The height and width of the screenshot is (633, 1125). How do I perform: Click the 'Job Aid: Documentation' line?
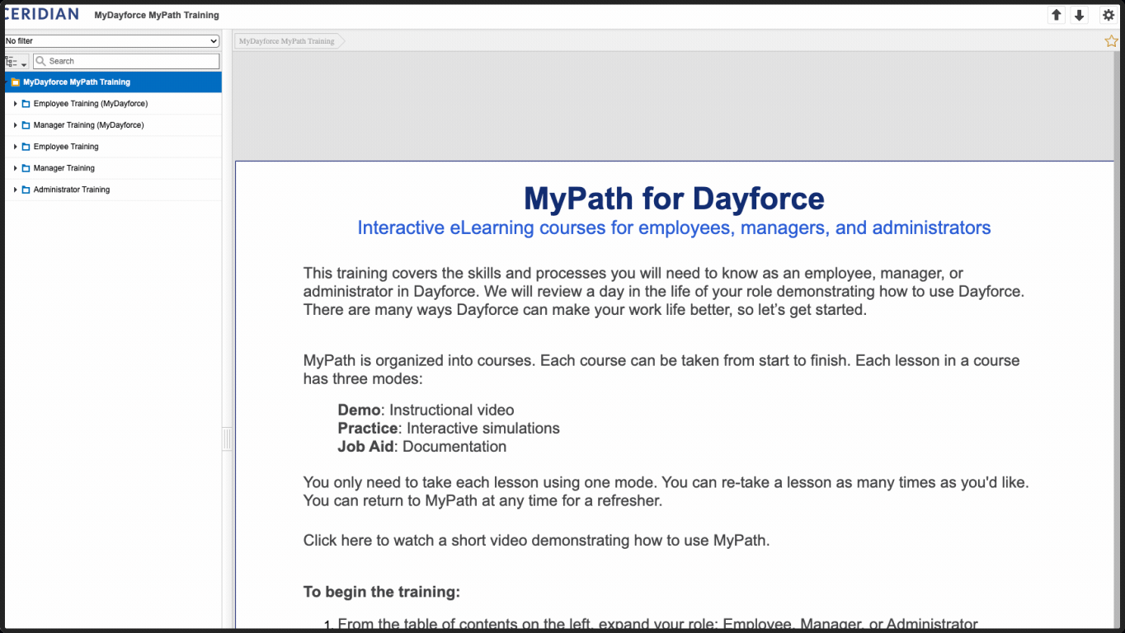(422, 447)
